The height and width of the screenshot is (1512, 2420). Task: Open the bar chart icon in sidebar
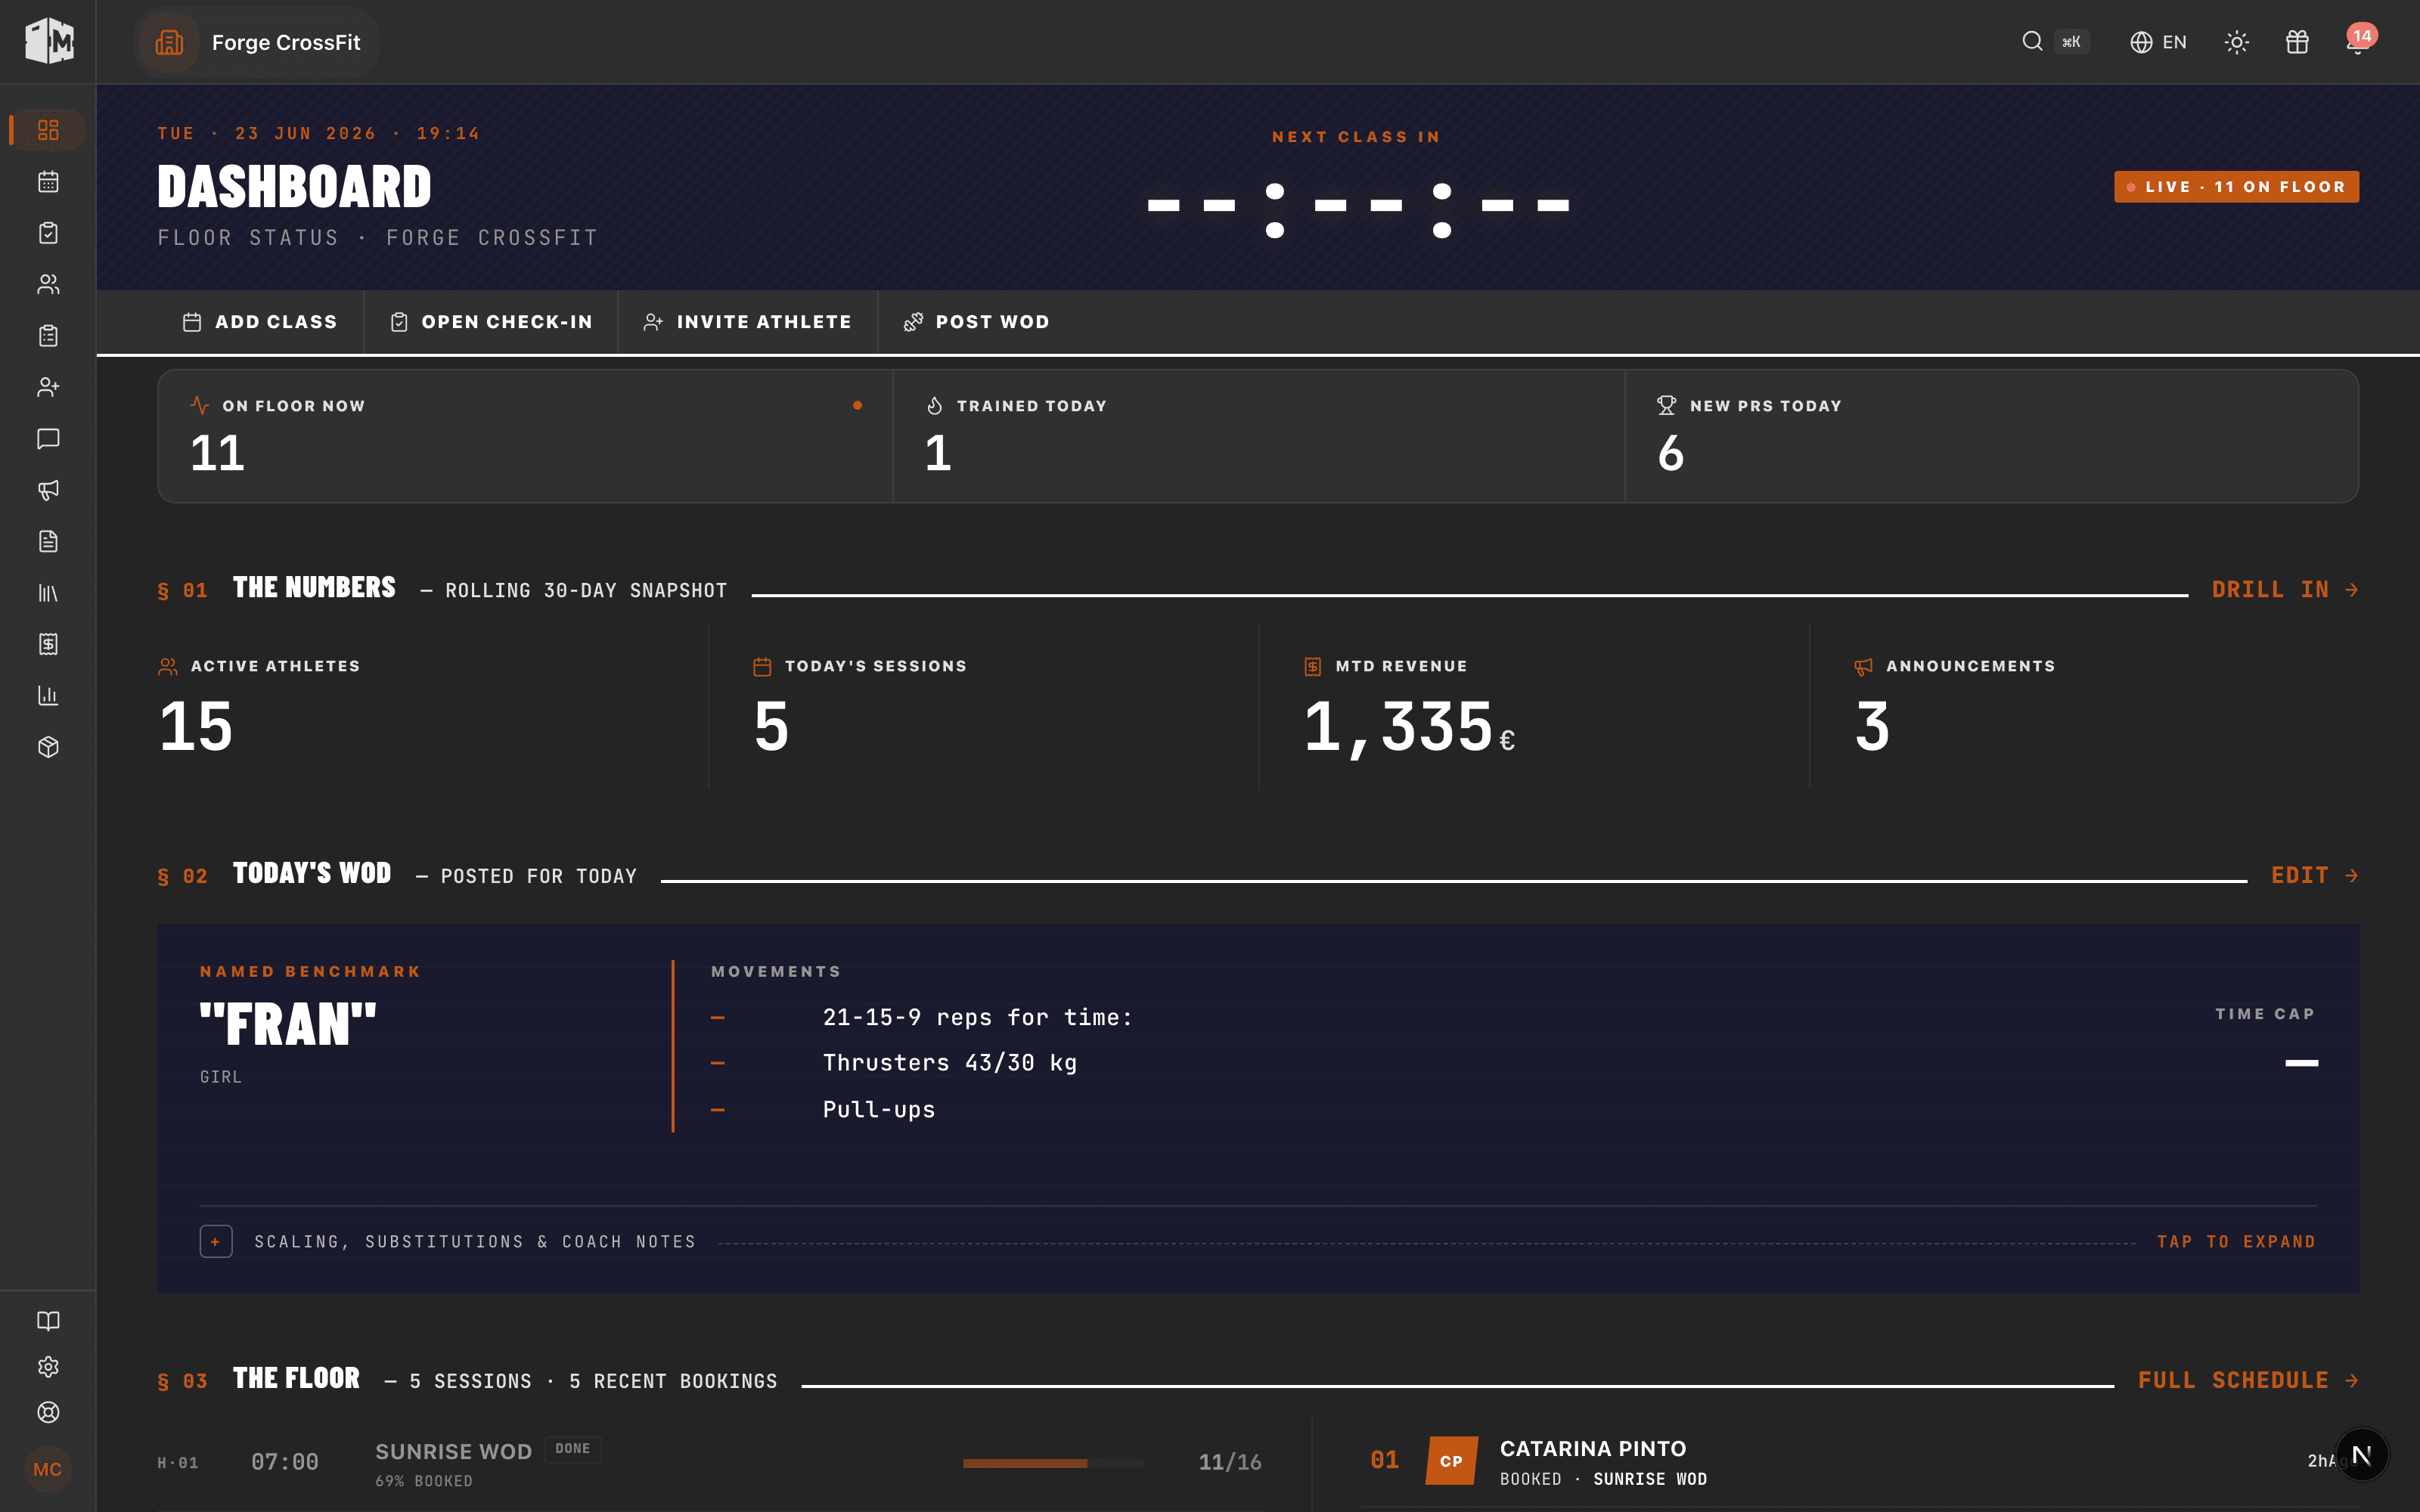point(48,695)
